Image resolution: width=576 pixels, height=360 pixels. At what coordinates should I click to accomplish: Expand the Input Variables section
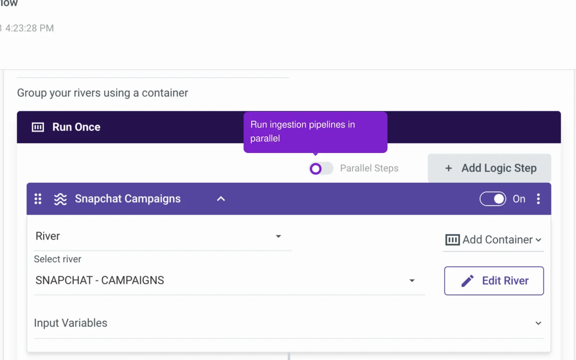point(288,323)
